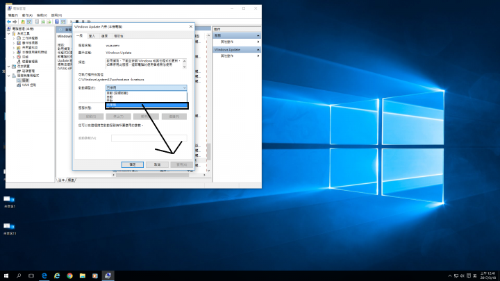Collapse the 存放裝置 (Storage) node
Image resolution: width=500 pixels, height=281 pixels.
(x=9, y=67)
